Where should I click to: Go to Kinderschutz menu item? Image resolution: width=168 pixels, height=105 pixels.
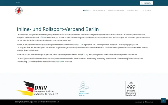[x=133, y=11]
